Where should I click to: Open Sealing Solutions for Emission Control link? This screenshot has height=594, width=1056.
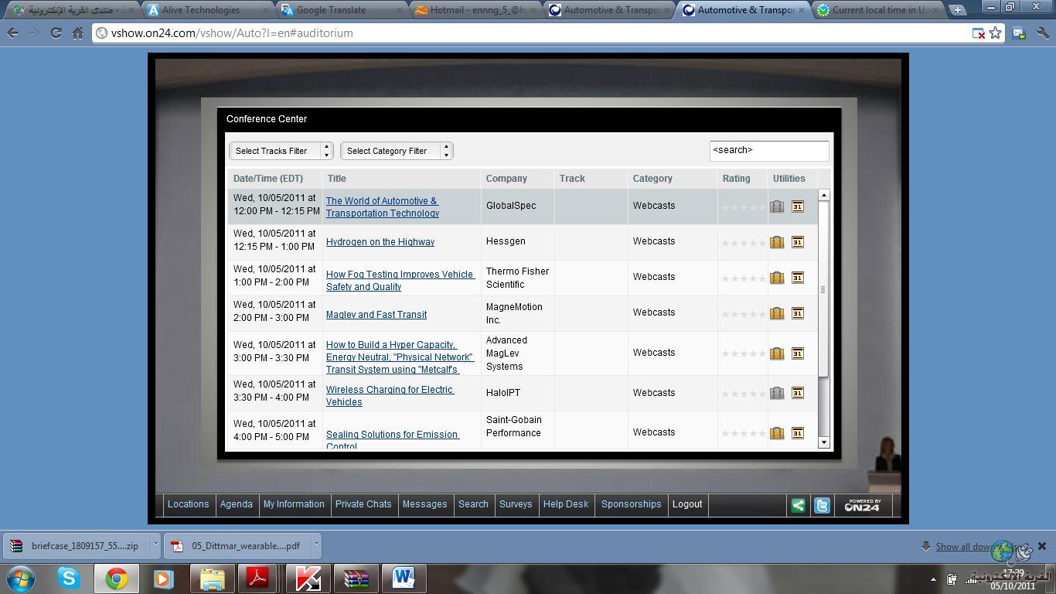point(392,439)
